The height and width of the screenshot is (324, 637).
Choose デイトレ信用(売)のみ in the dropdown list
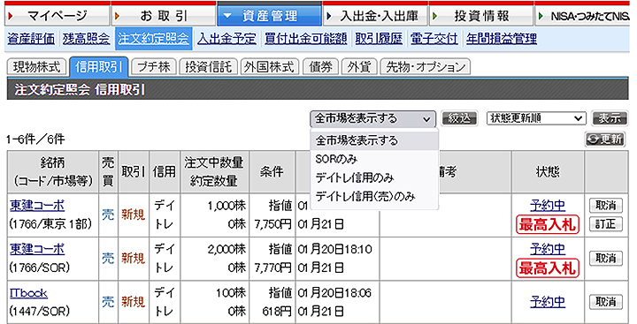(x=374, y=197)
